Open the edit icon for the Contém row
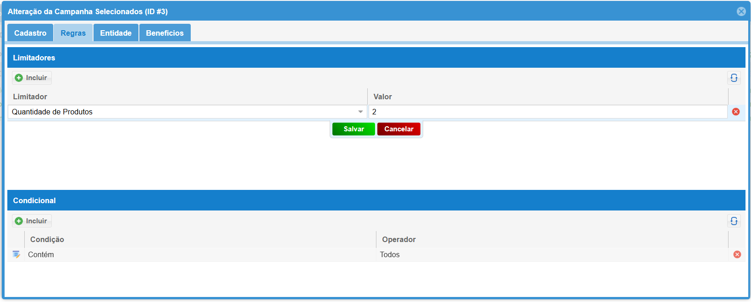This screenshot has width=751, height=302. [x=16, y=254]
